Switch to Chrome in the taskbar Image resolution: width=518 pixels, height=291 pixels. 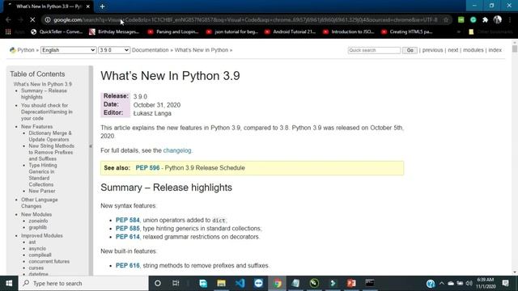tap(277, 283)
